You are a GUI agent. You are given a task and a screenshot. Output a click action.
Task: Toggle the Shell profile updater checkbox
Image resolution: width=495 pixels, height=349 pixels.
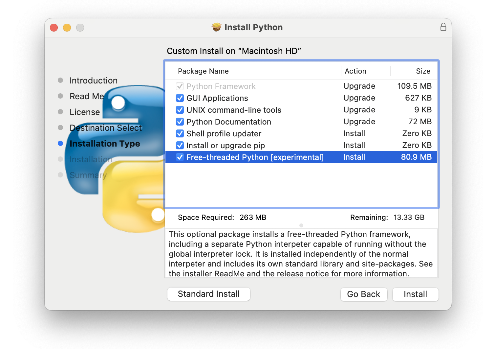pos(180,133)
